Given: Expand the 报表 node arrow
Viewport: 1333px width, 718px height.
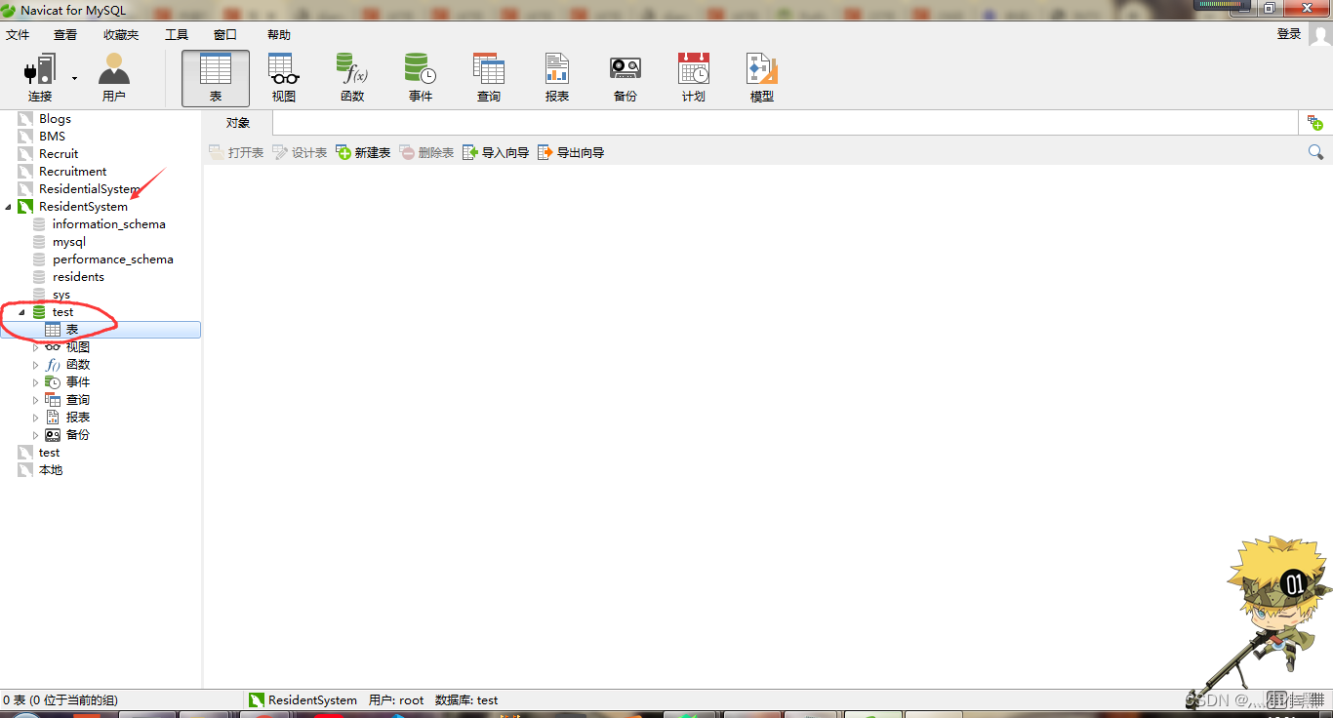Looking at the screenshot, I should pyautogui.click(x=36, y=418).
